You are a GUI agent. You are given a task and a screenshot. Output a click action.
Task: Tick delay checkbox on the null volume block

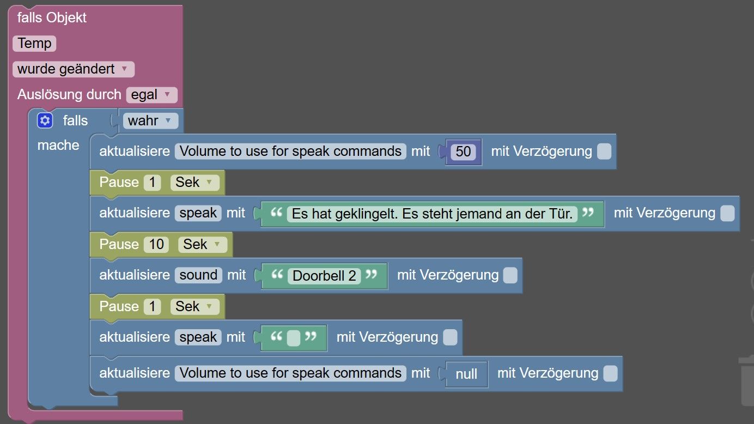(611, 374)
